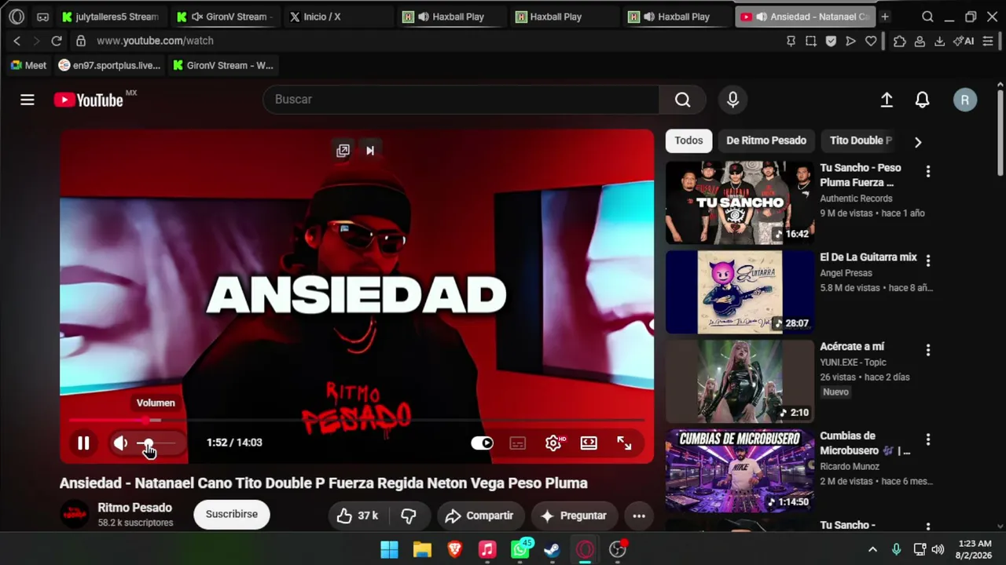Switch to the julytalleres5 Stream tab
This screenshot has width=1006, height=565.
[x=111, y=16]
